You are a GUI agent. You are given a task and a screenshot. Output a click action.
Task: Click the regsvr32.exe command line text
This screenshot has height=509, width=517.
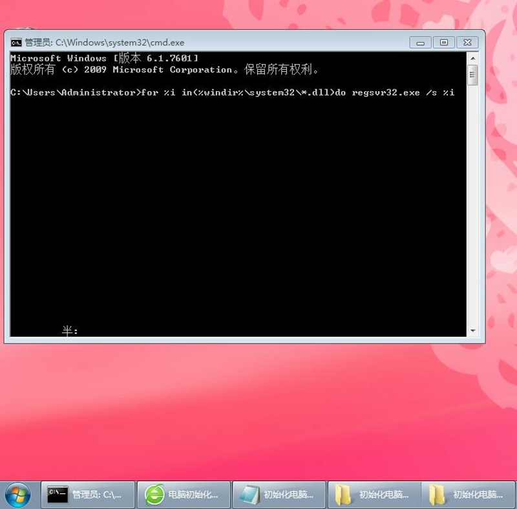(x=232, y=92)
